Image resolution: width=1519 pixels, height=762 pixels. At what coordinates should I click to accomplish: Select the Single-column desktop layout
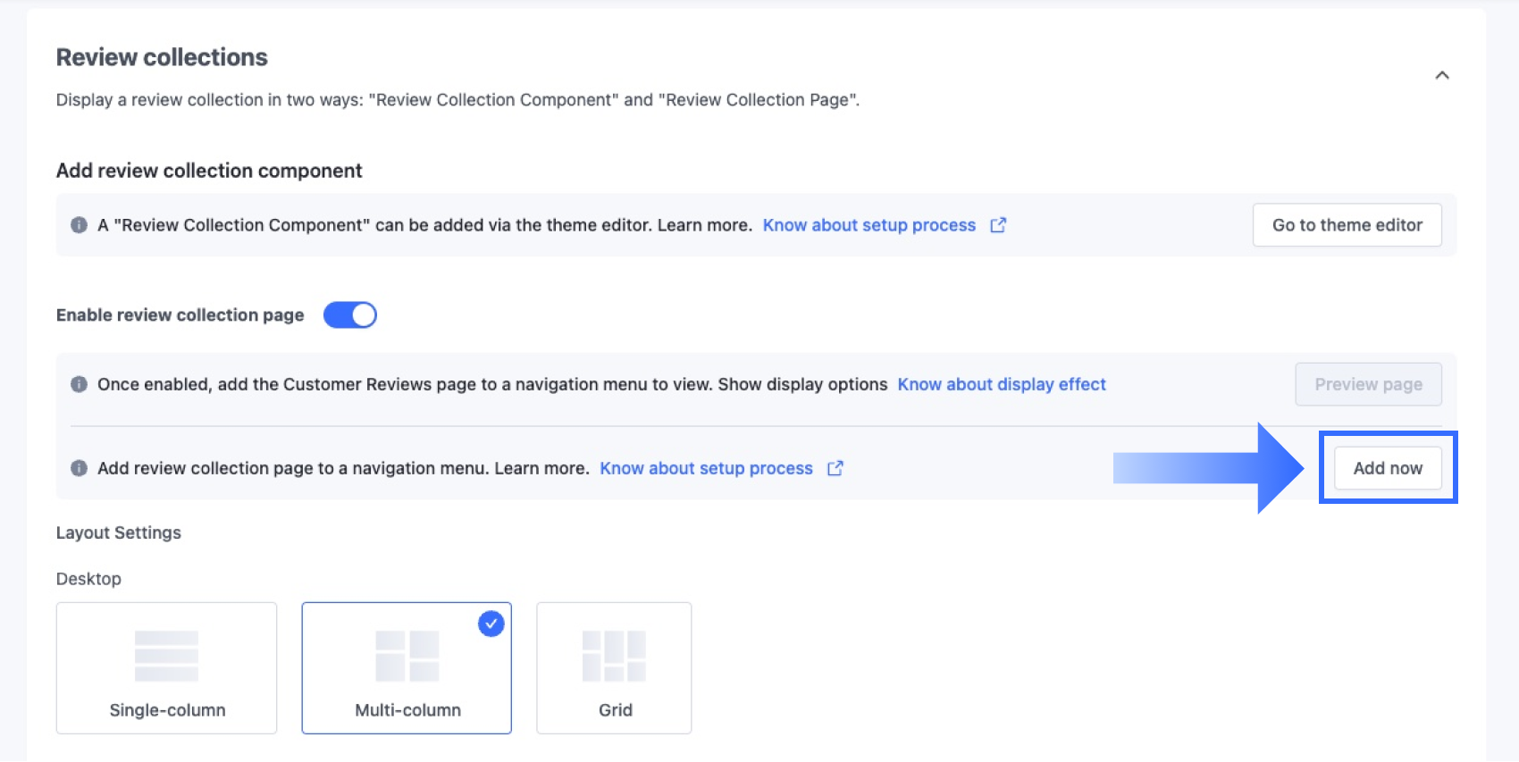tap(166, 668)
